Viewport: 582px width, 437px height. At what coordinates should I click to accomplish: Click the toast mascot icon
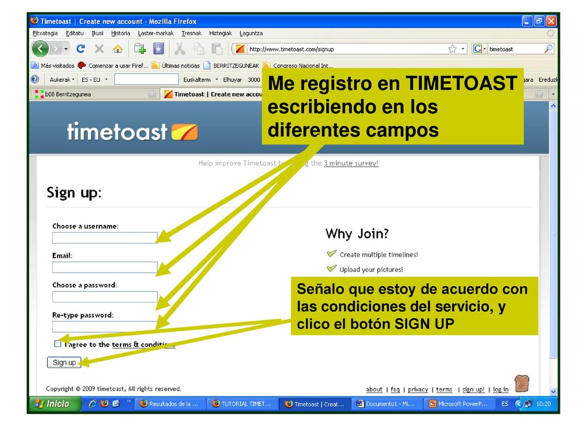(x=522, y=384)
